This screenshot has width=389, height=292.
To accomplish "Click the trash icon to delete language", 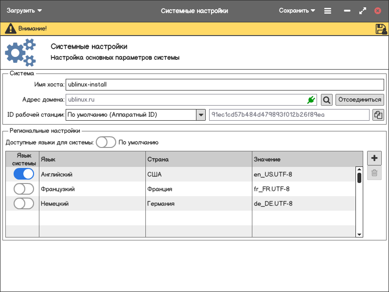I will pos(374,173).
